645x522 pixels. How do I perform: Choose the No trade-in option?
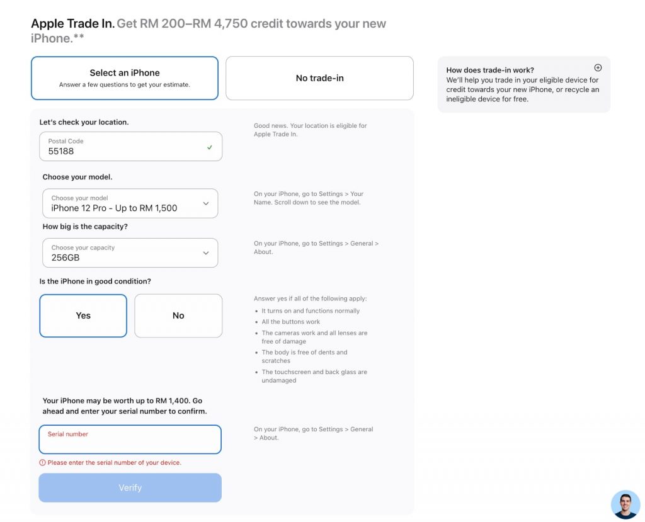click(319, 78)
